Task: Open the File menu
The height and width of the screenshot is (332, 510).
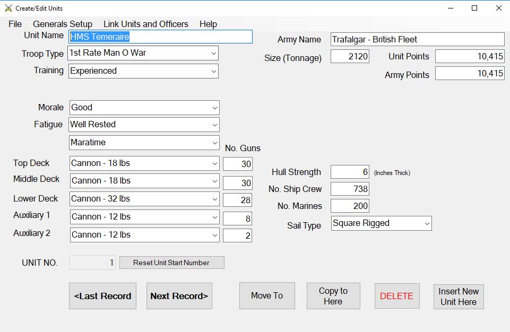Action: coord(15,24)
